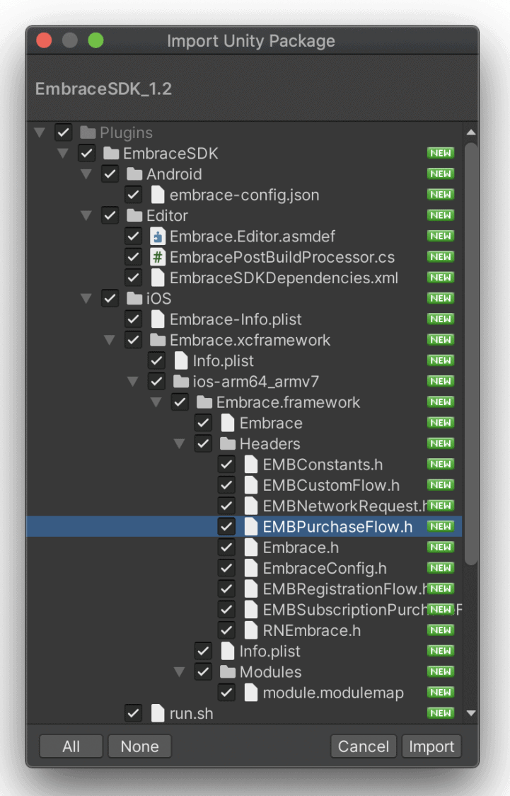Collapse the Plugins folder tree
Image resolution: width=510 pixels, height=796 pixels.
pyautogui.click(x=40, y=132)
